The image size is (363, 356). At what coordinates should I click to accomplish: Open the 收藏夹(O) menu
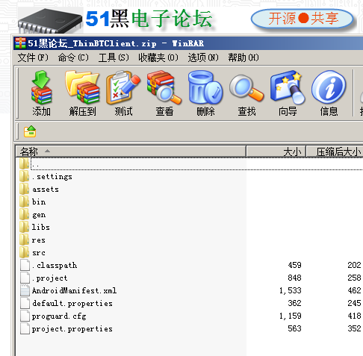tap(158, 57)
